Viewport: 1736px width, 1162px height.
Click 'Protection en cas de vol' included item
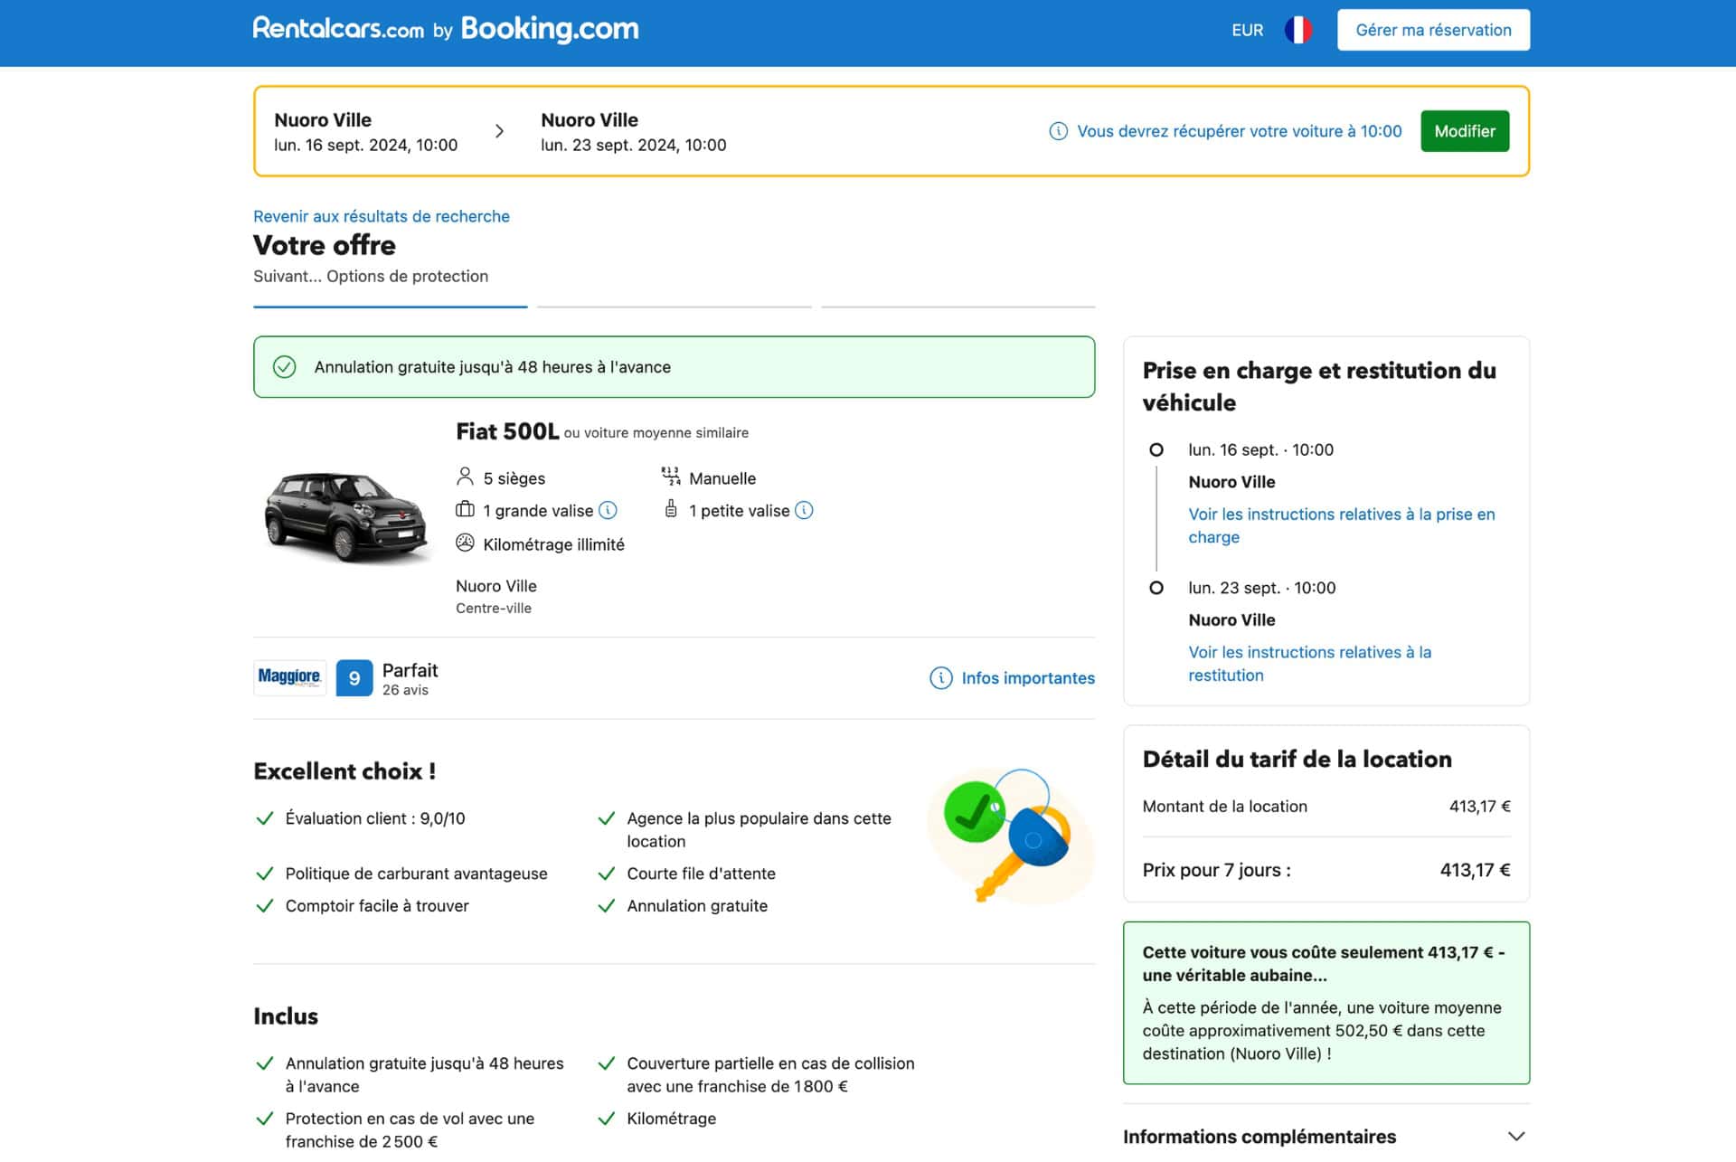coord(410,1130)
